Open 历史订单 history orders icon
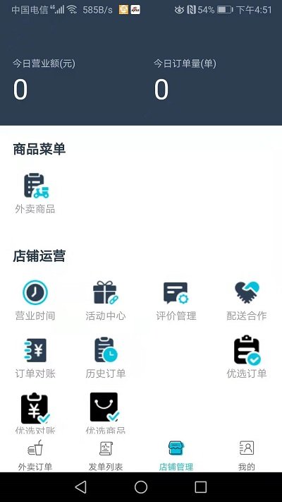 coord(106,349)
